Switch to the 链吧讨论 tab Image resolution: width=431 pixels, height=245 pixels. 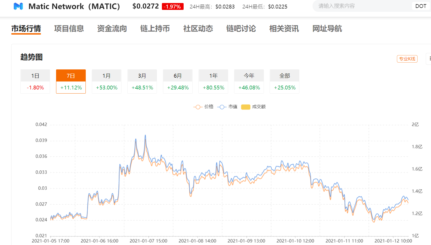coord(241,29)
